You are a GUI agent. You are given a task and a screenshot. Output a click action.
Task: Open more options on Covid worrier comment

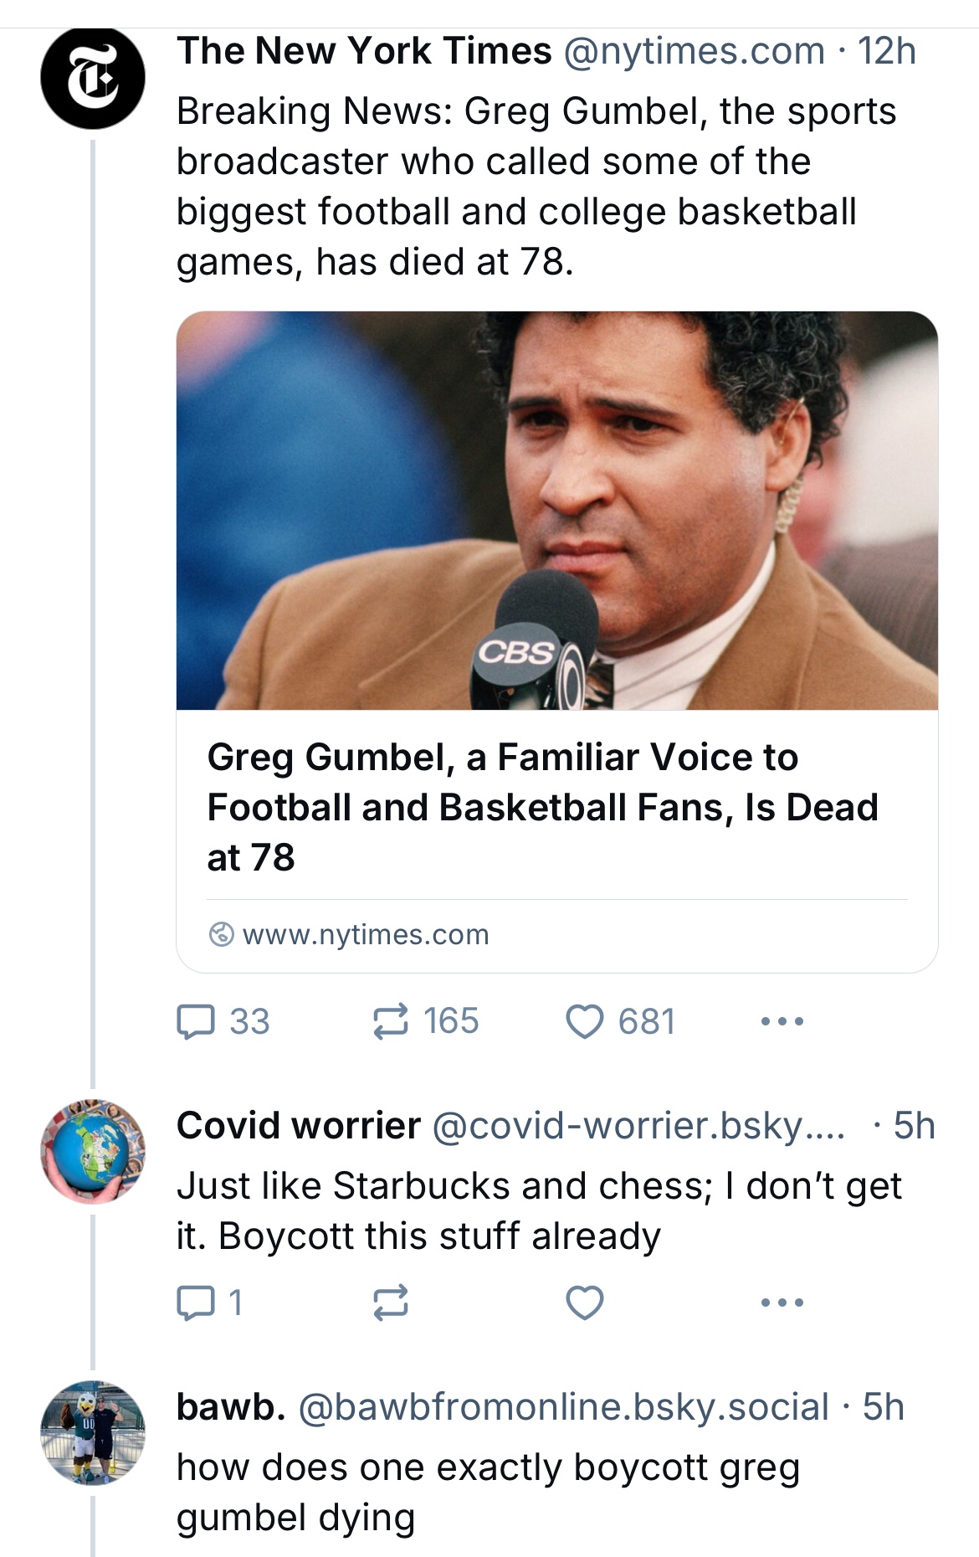(x=782, y=1303)
